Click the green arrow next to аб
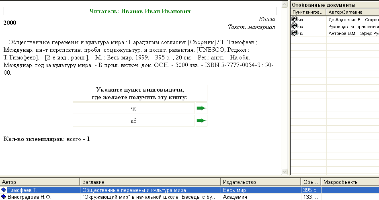This screenshot has width=379, height=200. 201,120
